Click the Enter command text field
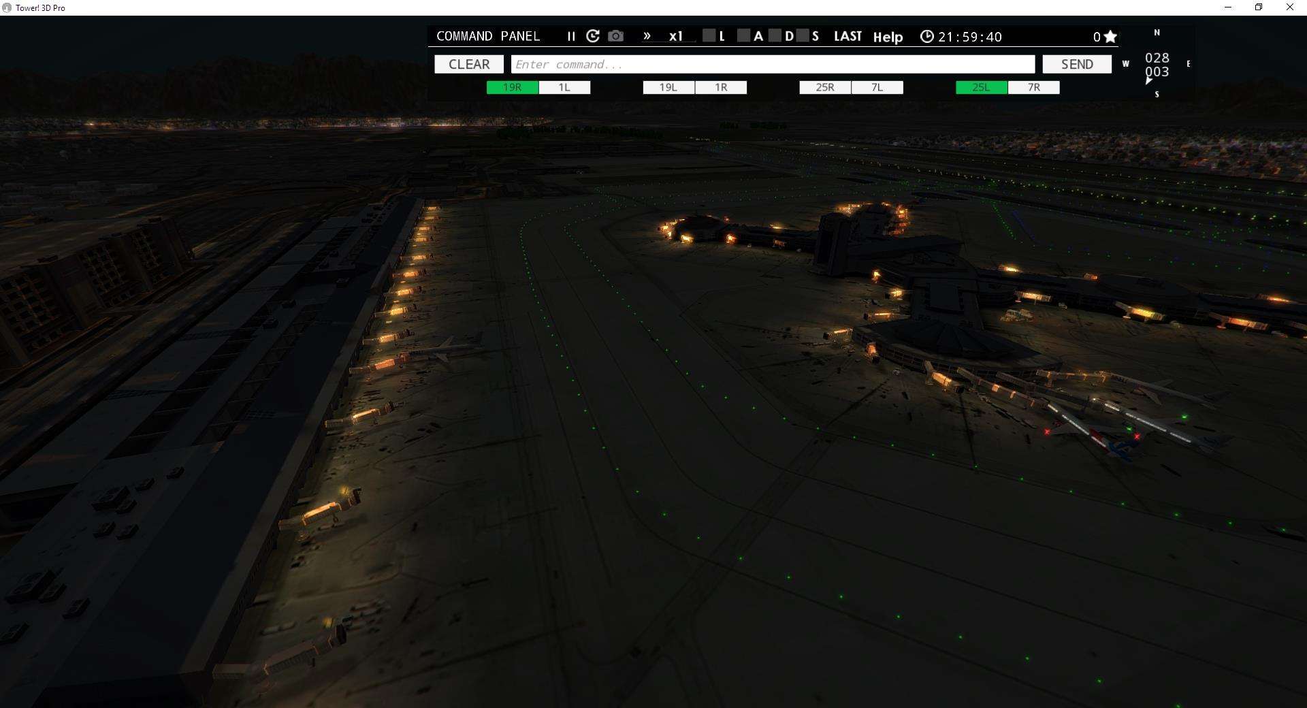 pyautogui.click(x=773, y=64)
